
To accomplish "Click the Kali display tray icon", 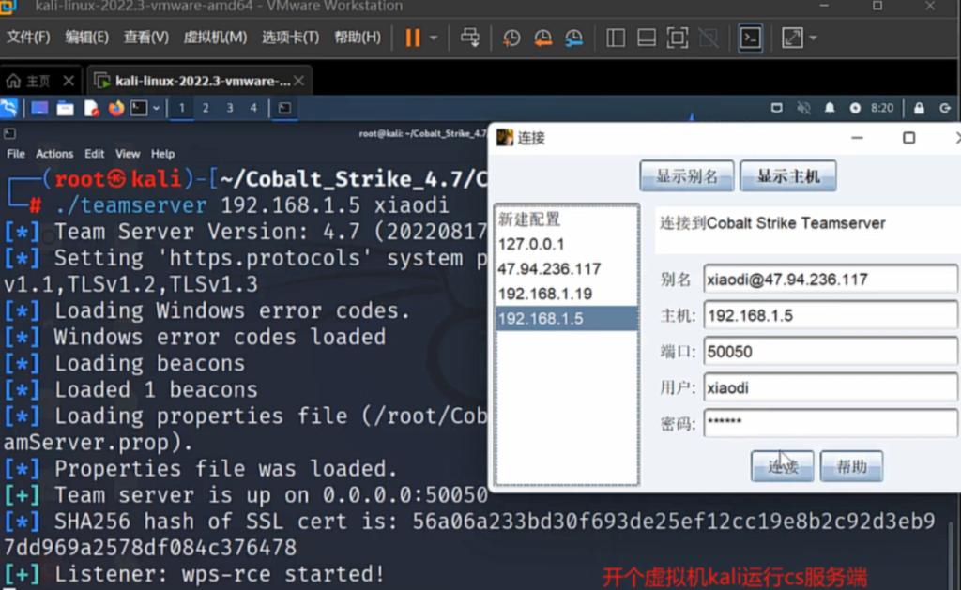I will click(x=776, y=109).
